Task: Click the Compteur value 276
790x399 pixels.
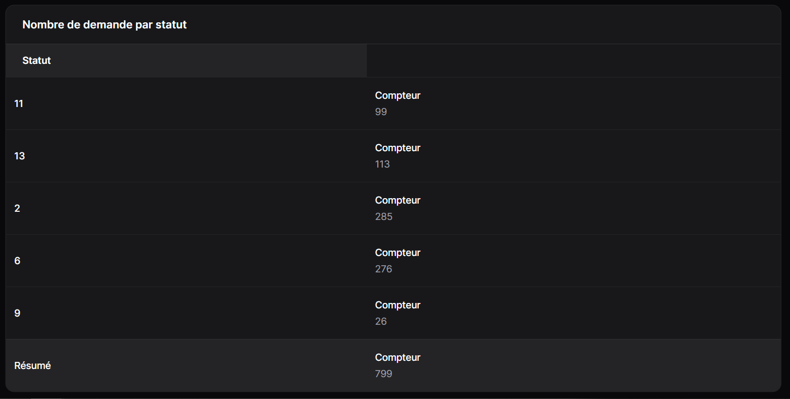Action: point(384,269)
